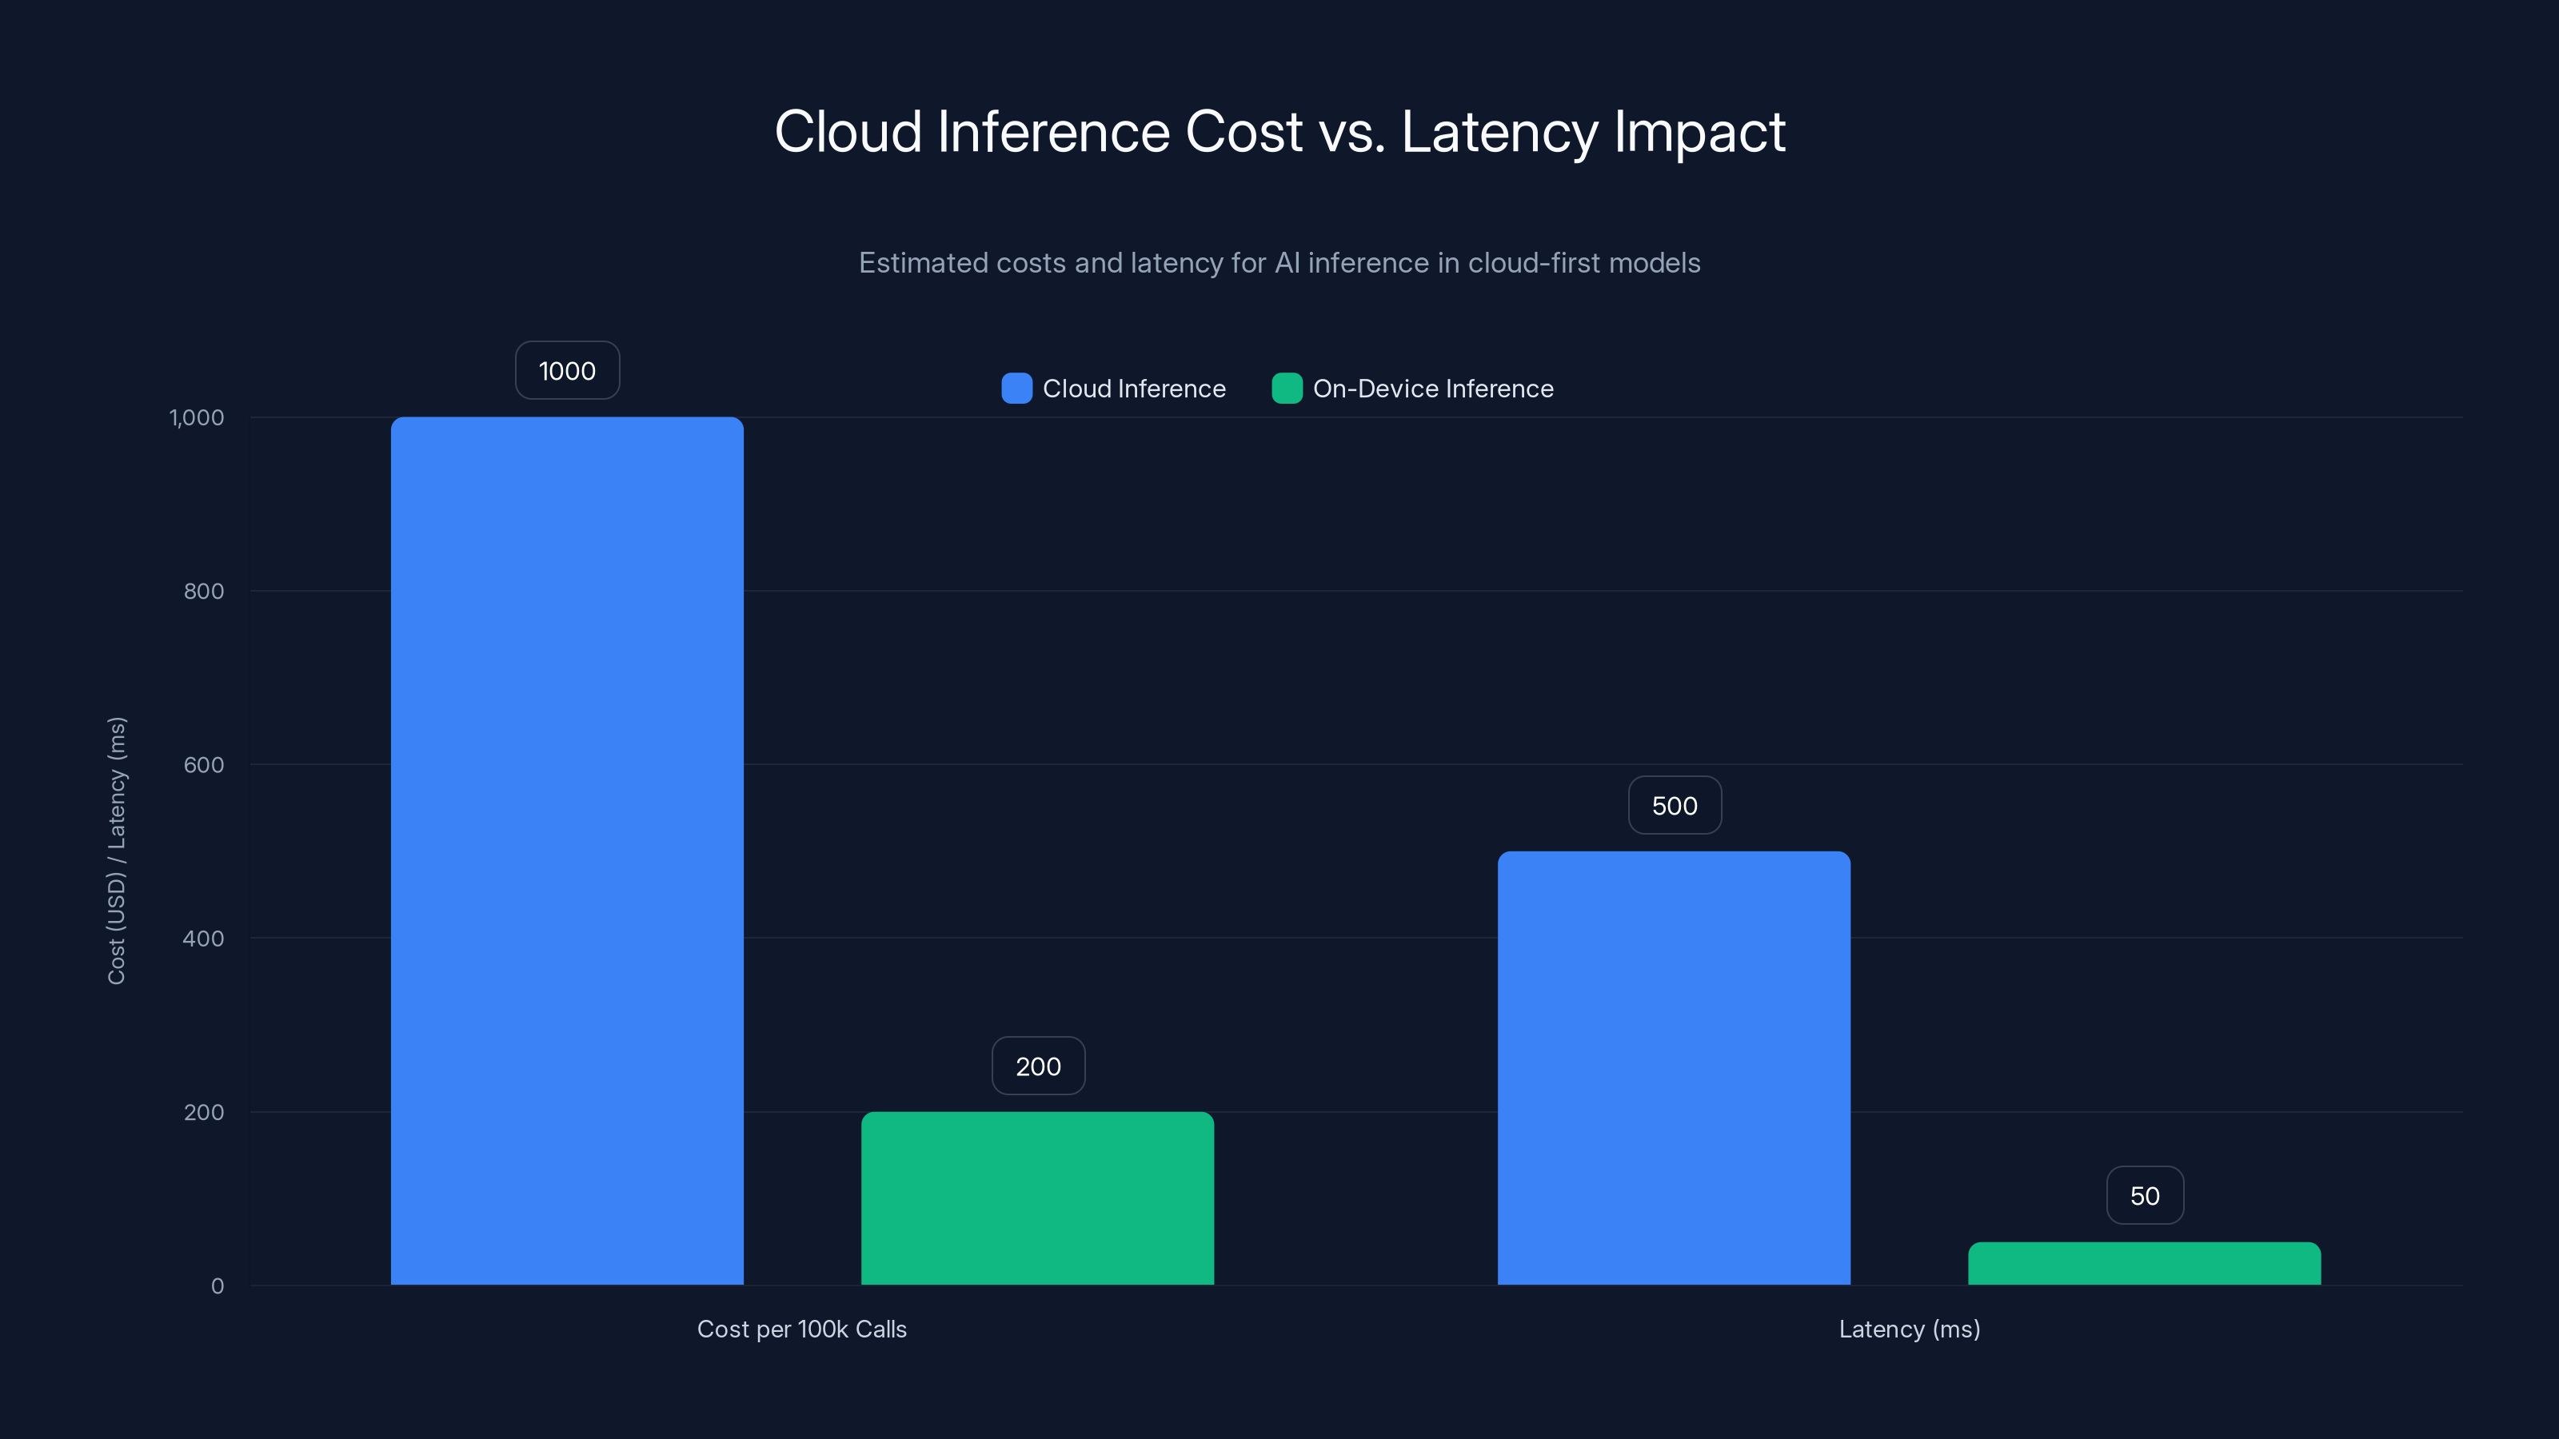Screen dimensions: 2559x1439
Task: Click the blue Cloud Inference legend swatch
Action: point(1016,389)
